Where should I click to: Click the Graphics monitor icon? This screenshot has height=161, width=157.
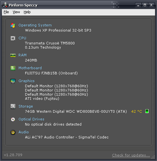tap(13, 81)
